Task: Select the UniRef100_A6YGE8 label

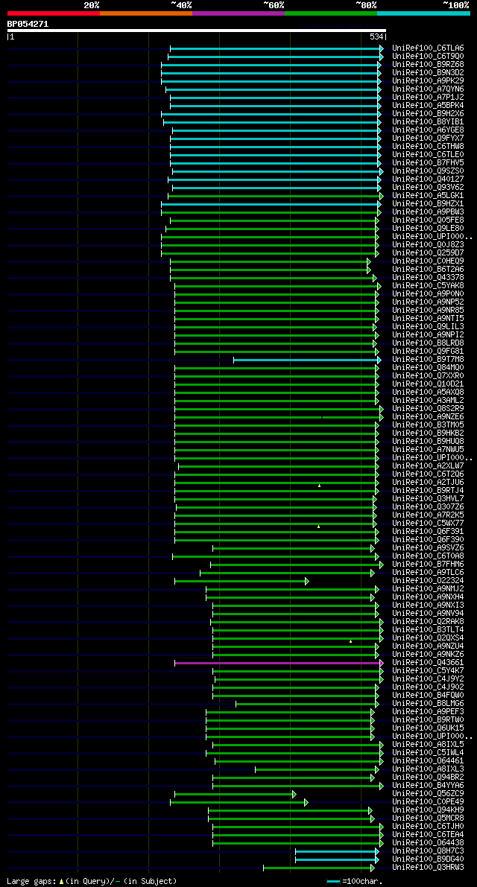Action: (x=428, y=130)
